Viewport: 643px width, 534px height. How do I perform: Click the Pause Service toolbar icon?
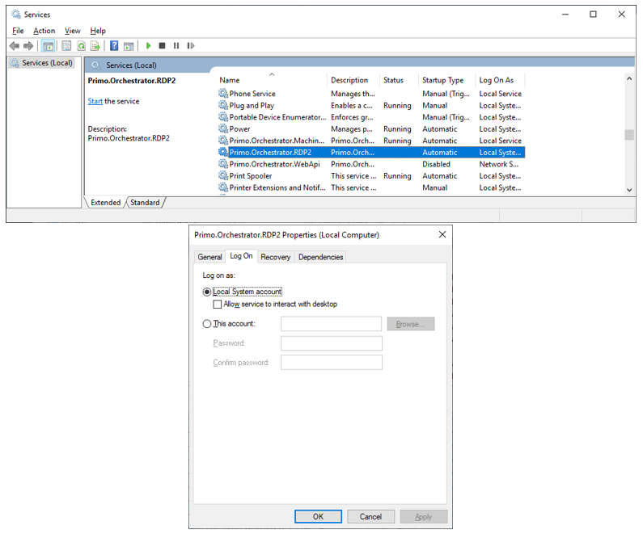(176, 46)
